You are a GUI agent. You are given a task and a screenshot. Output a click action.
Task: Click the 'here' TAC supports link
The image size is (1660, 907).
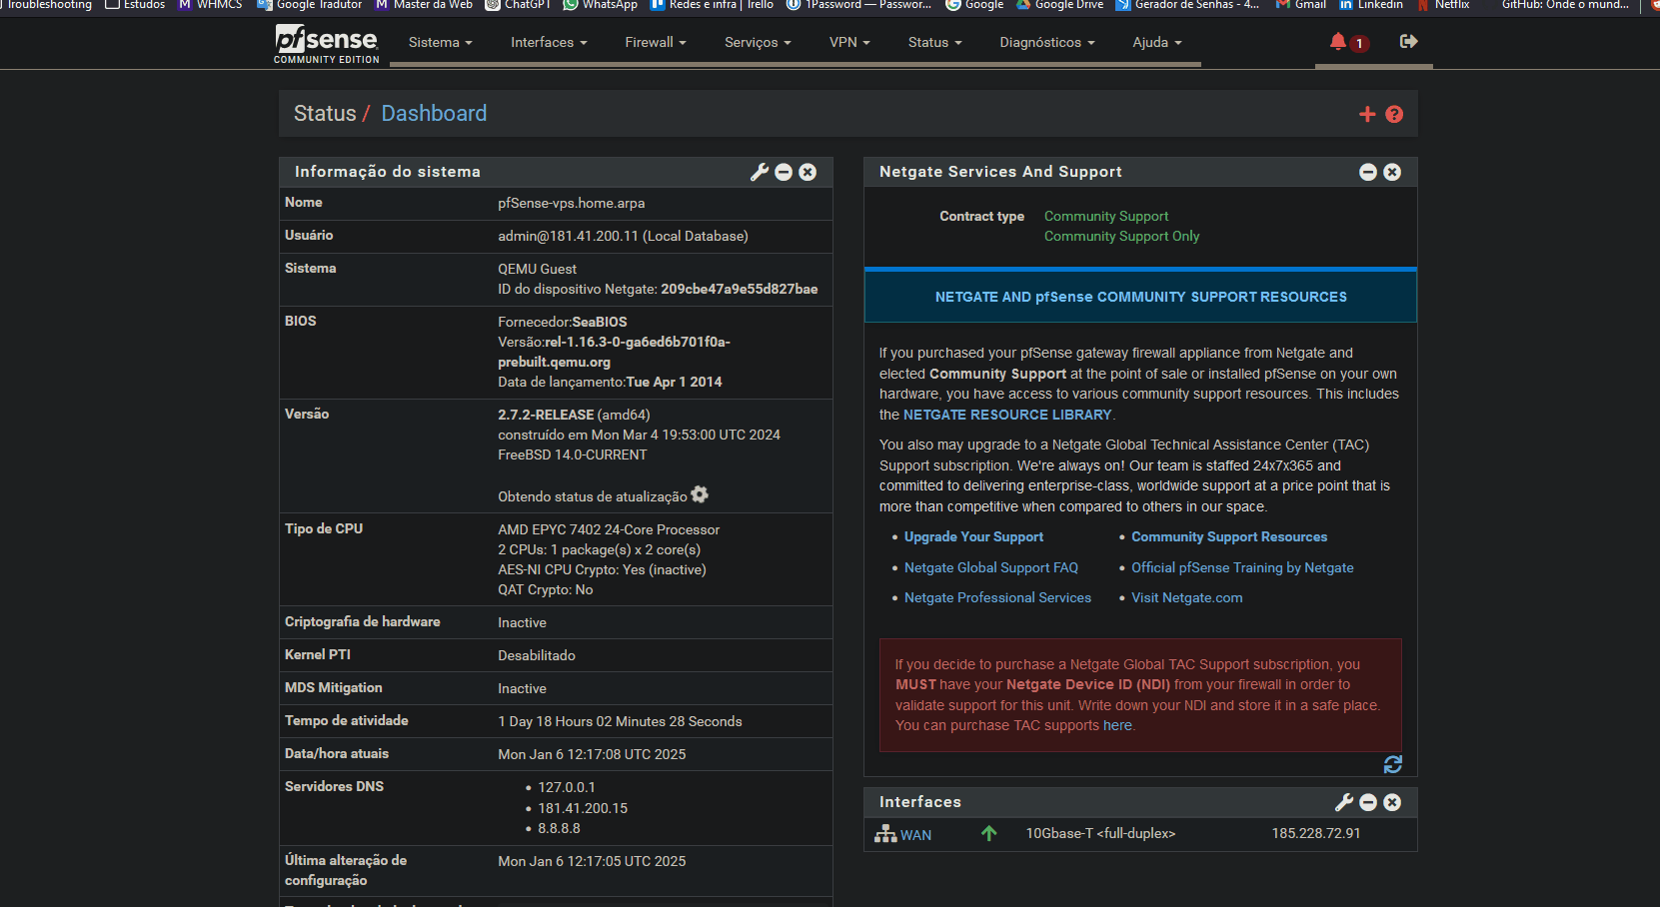1117,725
